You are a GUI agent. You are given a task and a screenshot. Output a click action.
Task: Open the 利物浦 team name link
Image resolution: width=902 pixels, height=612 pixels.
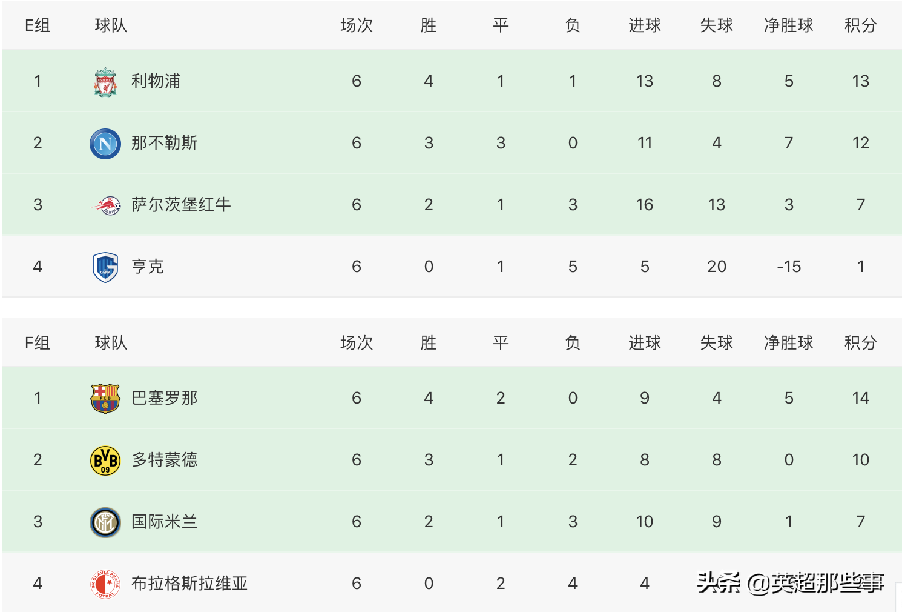(156, 81)
